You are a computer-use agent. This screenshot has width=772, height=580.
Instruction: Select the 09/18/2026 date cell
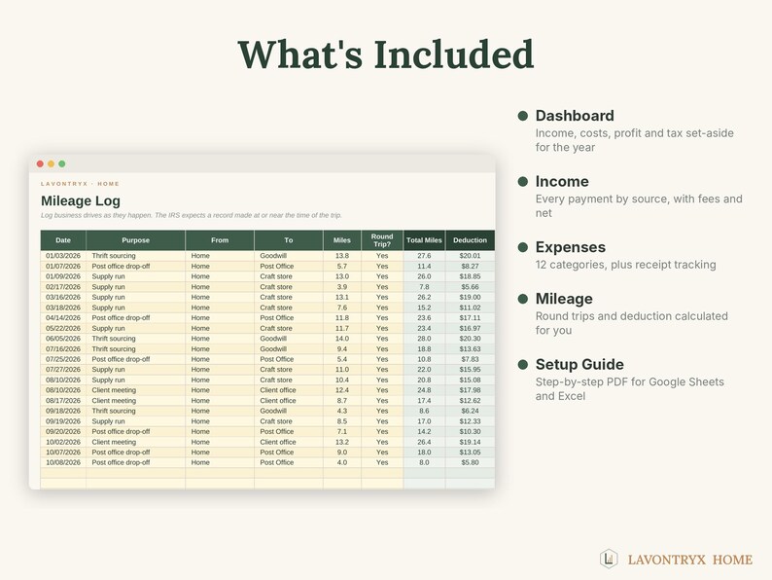tap(63, 411)
